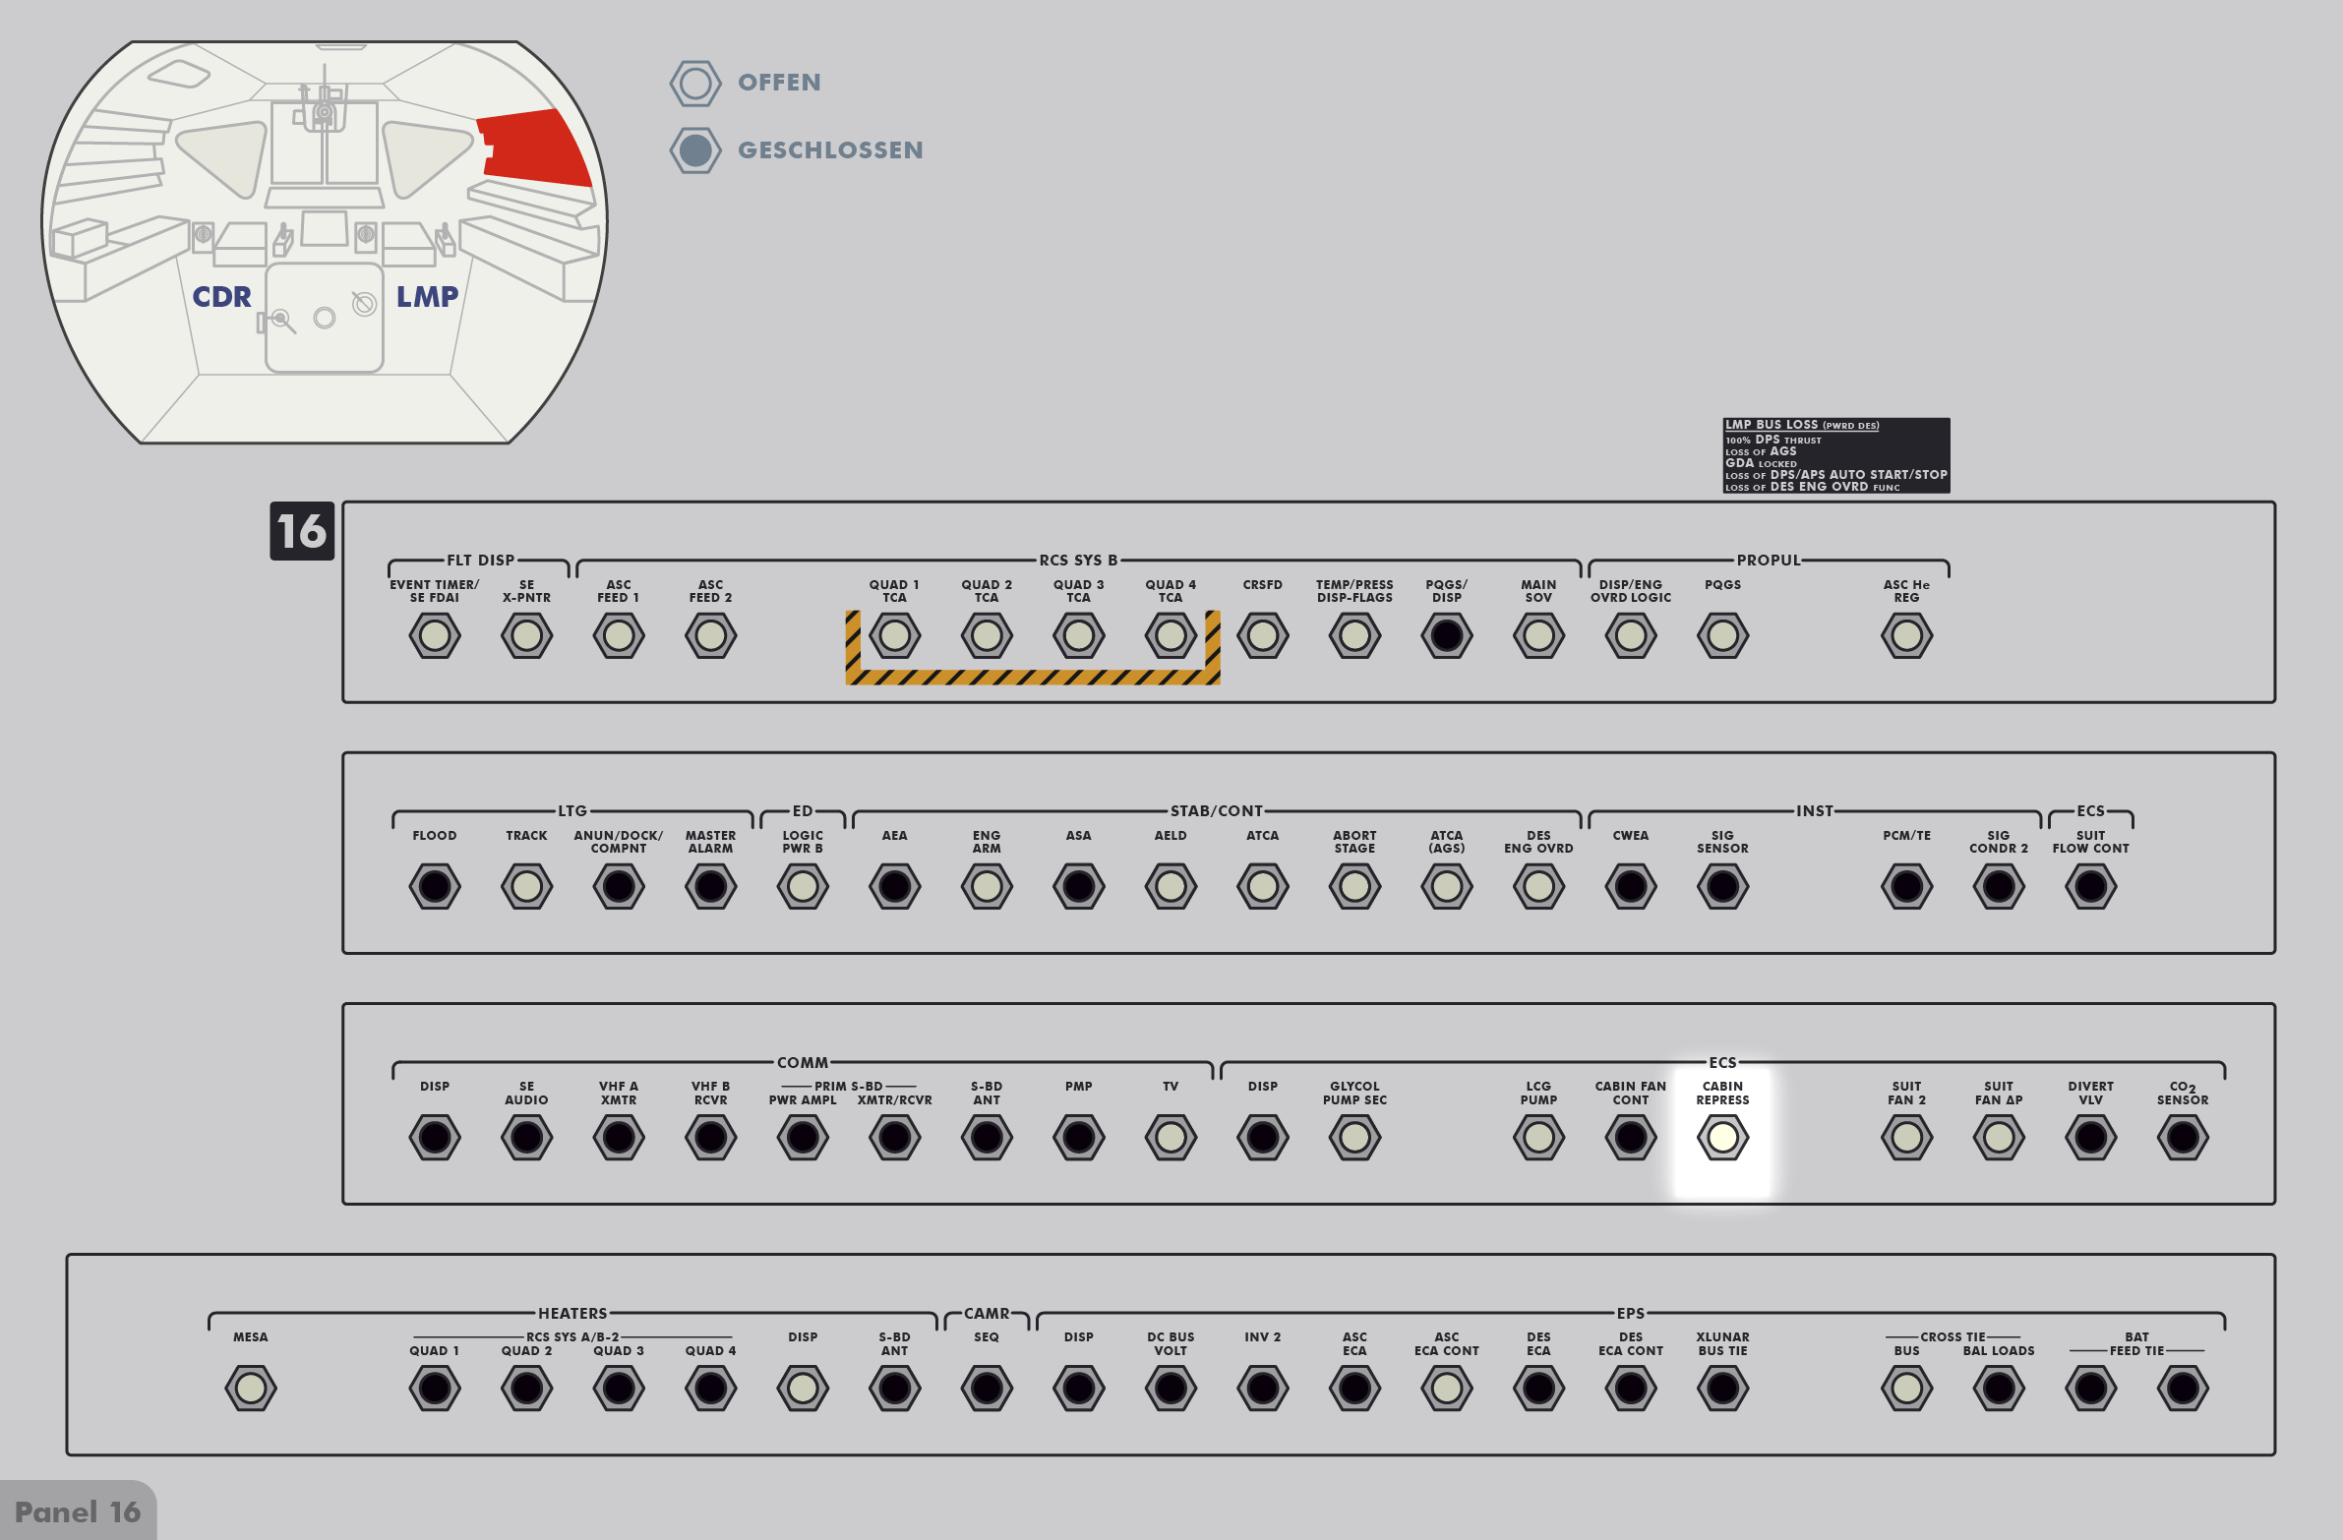The image size is (2343, 1540).
Task: Click the OFFEN legend hexagon
Action: coord(695,83)
